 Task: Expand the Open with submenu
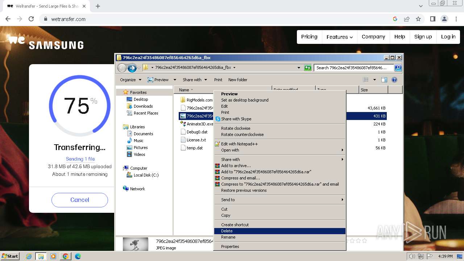click(280, 150)
